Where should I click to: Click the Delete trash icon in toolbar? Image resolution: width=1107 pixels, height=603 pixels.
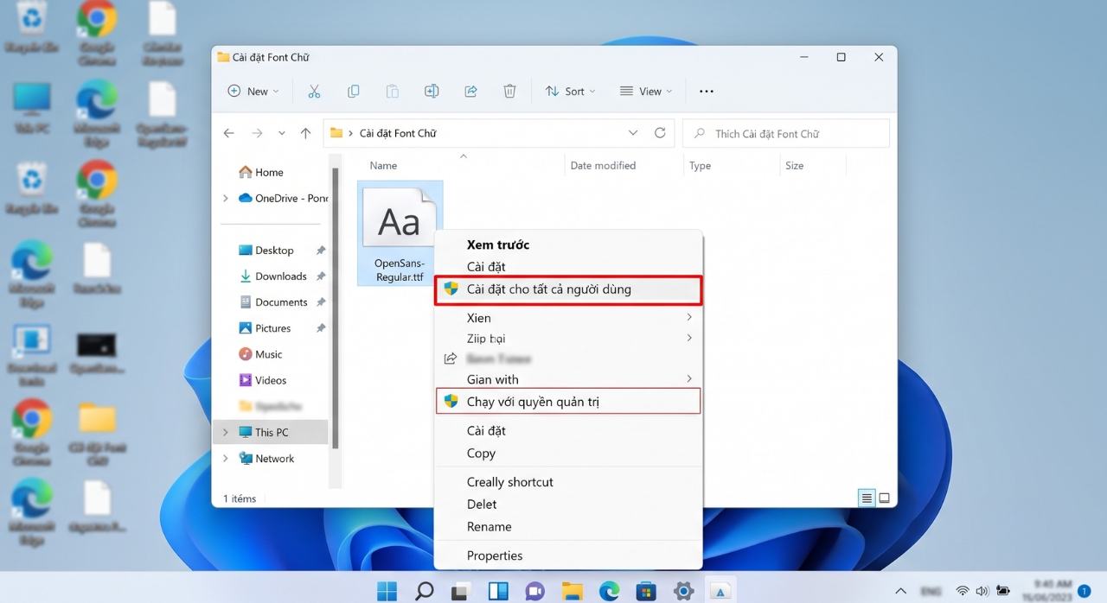tap(509, 92)
